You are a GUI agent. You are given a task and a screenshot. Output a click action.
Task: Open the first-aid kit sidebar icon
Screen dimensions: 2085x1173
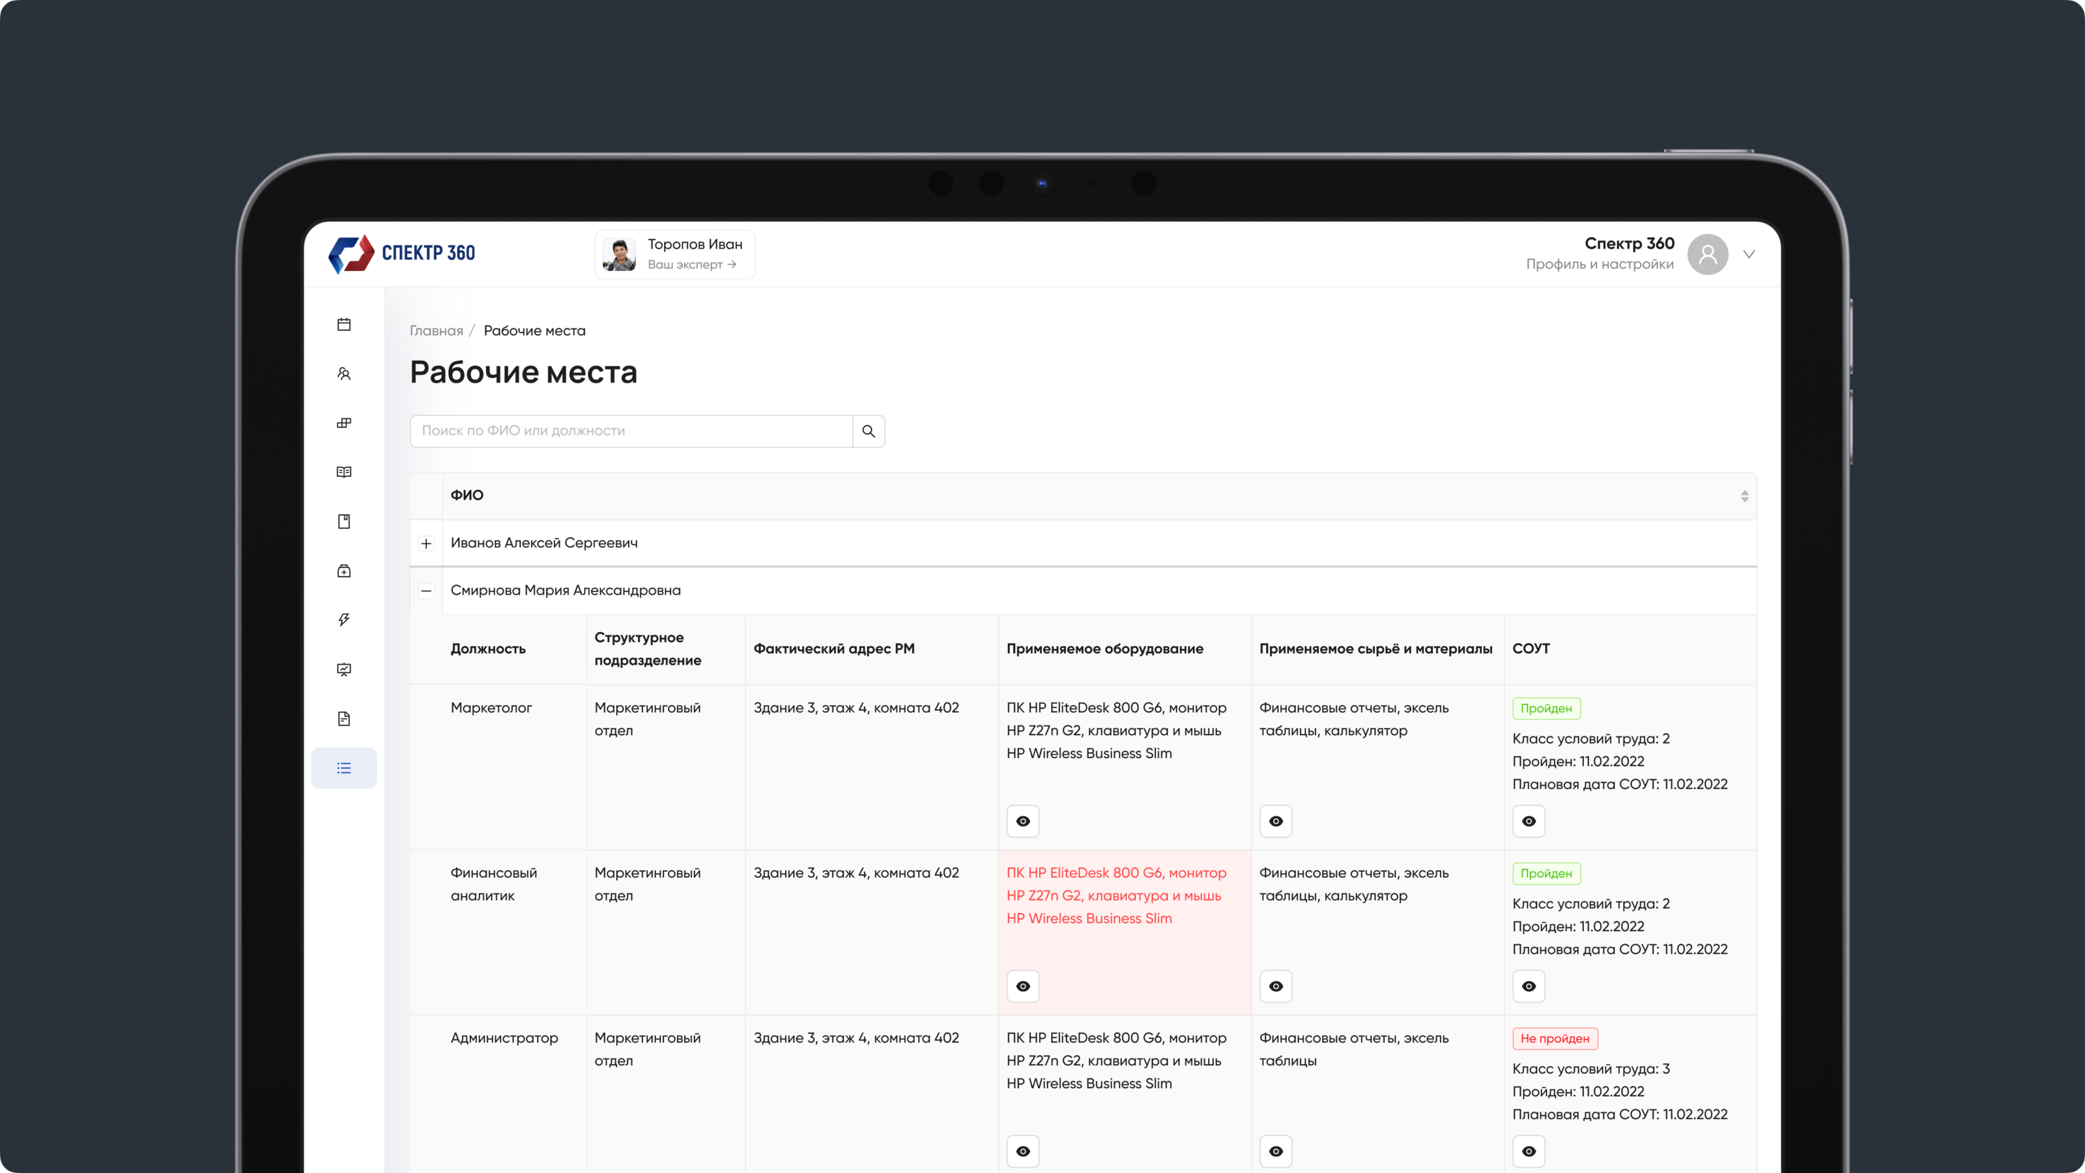coord(344,571)
